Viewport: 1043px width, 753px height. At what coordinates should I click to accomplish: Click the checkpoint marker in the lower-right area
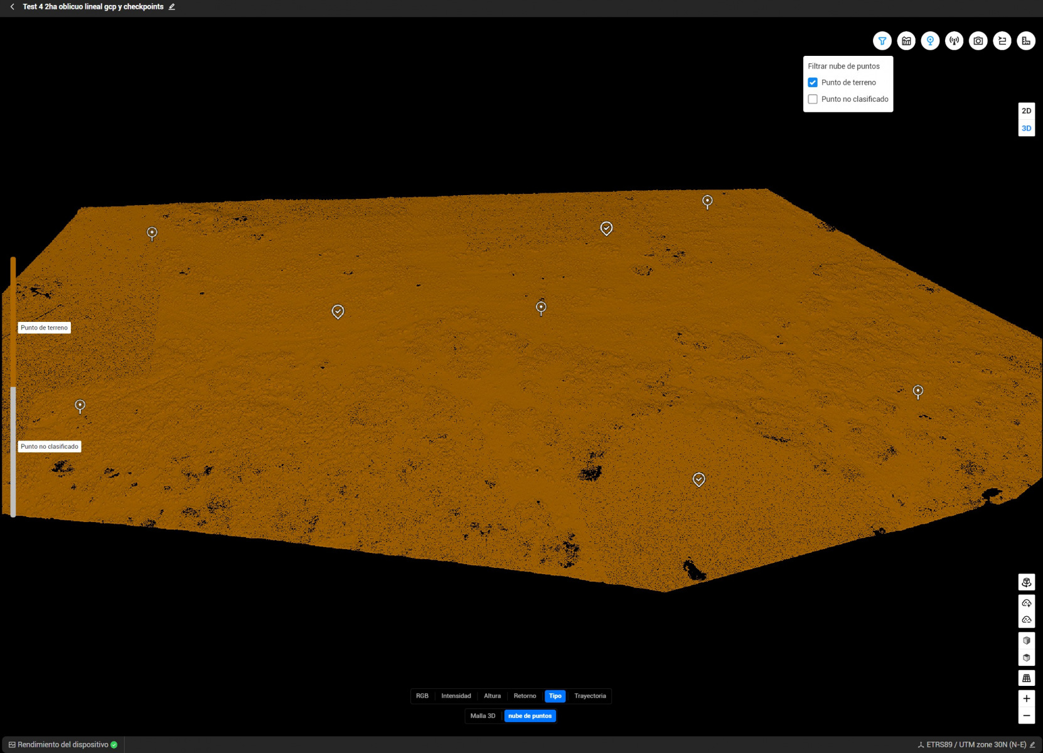tap(698, 479)
